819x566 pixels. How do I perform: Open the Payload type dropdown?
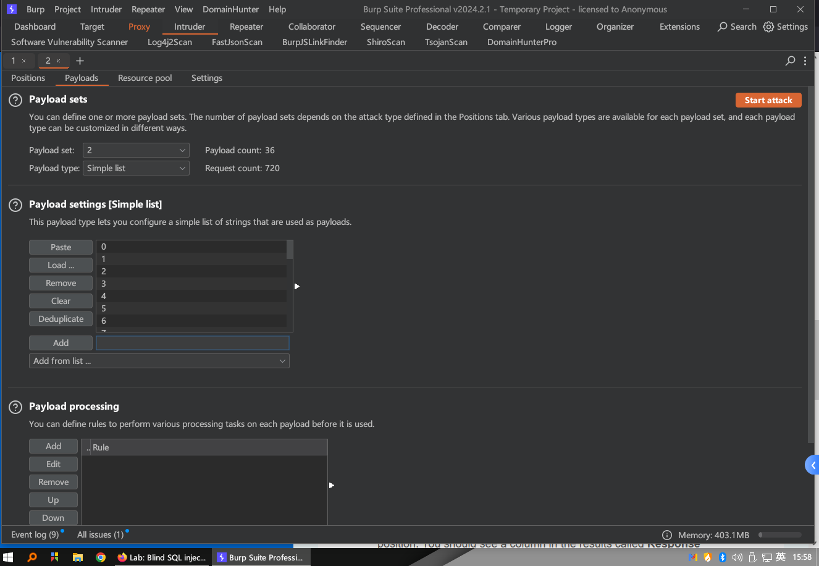pos(136,168)
